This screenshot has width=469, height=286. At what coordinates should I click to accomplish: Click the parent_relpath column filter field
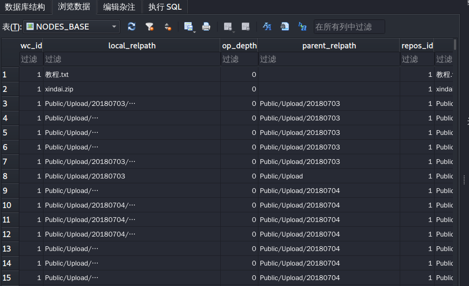329,59
